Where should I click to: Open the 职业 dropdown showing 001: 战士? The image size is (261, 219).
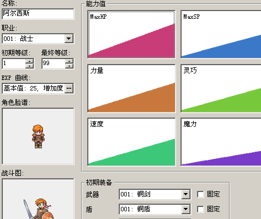pos(69,39)
